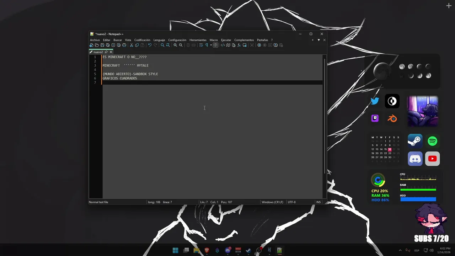Run macro multiple times icon
Image resolution: width=455 pixels, height=256 pixels.
(275, 45)
